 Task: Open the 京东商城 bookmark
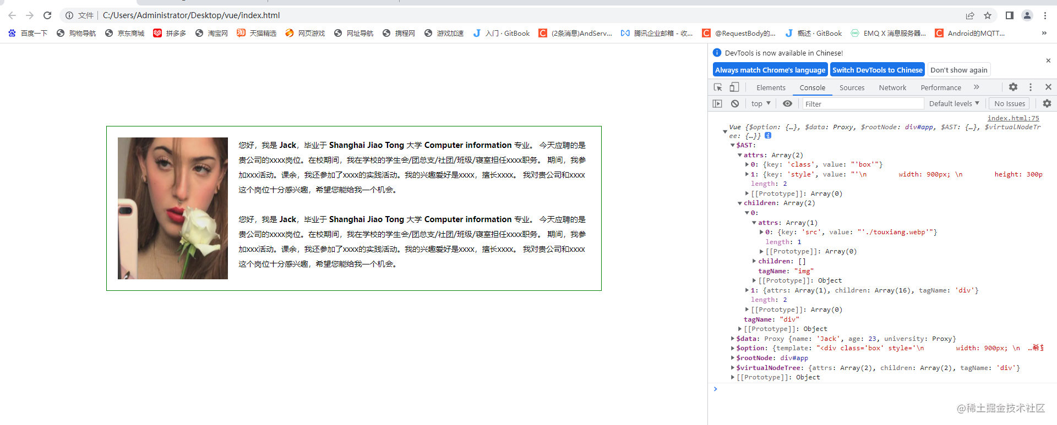[125, 33]
